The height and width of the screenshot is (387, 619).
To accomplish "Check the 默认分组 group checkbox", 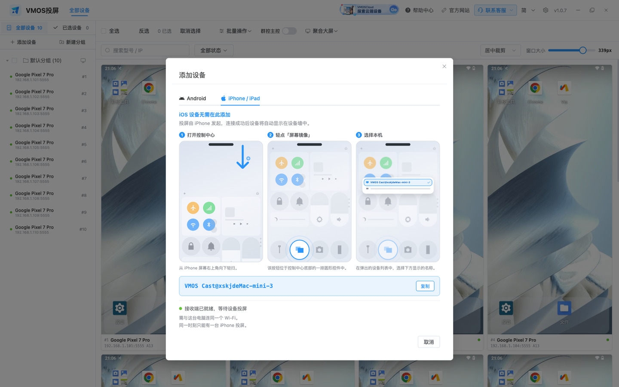I will pyautogui.click(x=15, y=61).
